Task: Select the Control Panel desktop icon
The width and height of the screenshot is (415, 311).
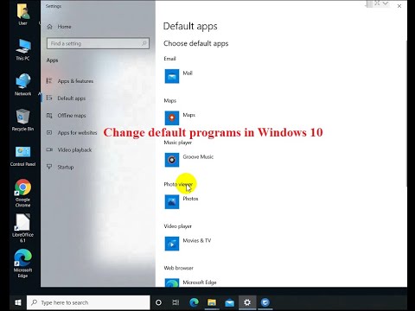Action: (22, 155)
